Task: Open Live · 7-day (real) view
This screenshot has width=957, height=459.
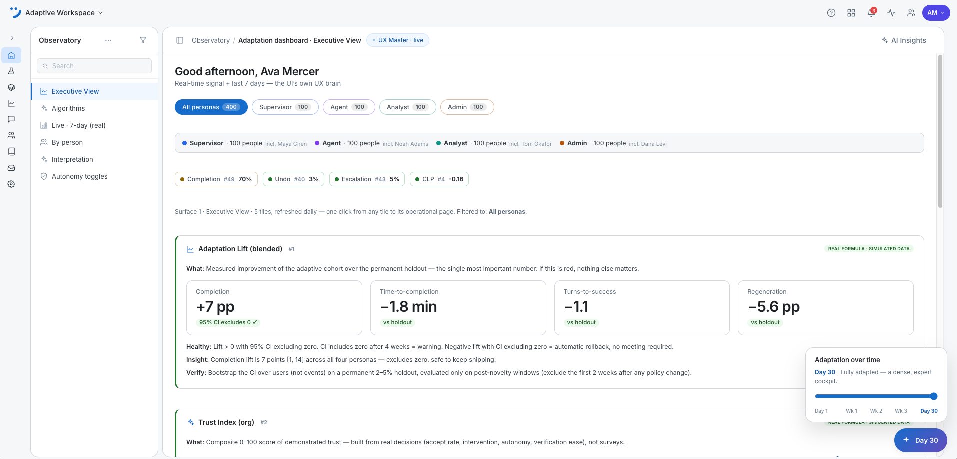Action: tap(95, 125)
